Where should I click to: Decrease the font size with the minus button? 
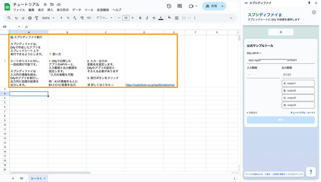pos(119,18)
